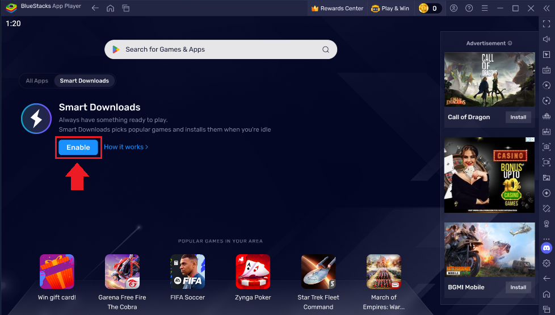The width and height of the screenshot is (555, 315).
Task: Open Garena Free Fire The Cobra
Action: point(122,271)
